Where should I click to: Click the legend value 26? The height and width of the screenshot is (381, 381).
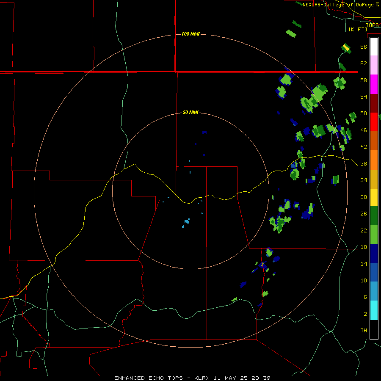tap(364, 214)
